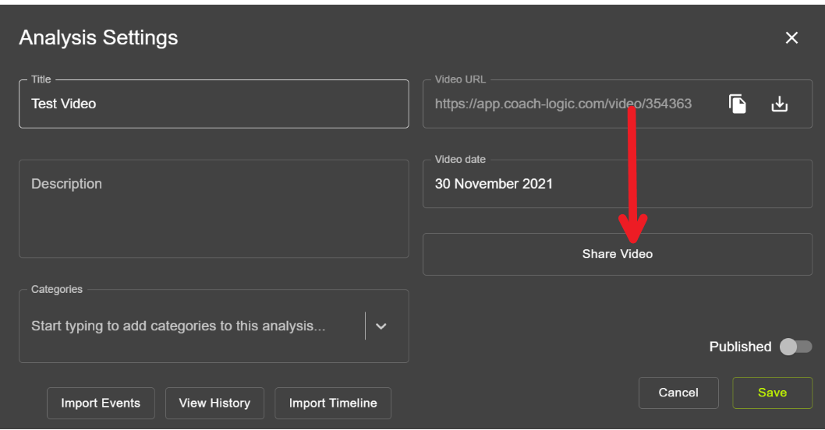This screenshot has height=430, width=825.
Task: Click View History button
Action: [x=214, y=403]
